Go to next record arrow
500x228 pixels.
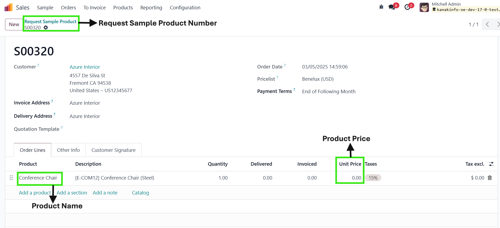(x=497, y=24)
